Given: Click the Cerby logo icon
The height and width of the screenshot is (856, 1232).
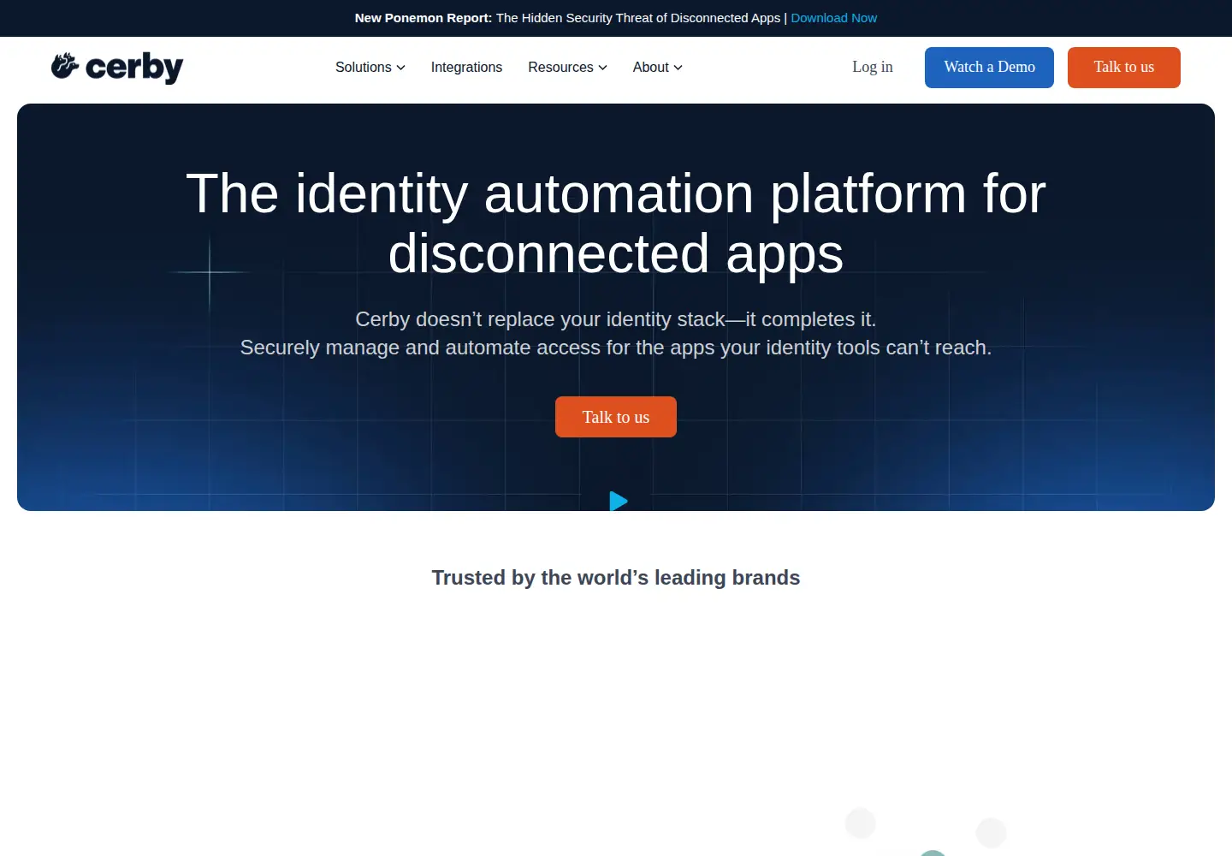Looking at the screenshot, I should [65, 66].
